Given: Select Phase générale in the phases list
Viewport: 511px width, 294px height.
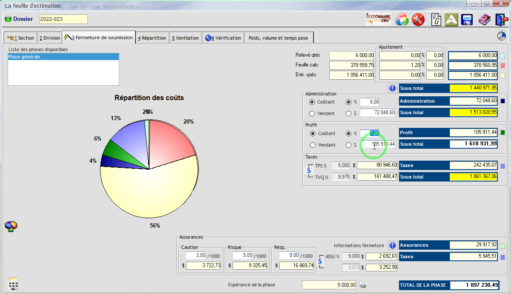Looking at the screenshot, I should (x=63, y=57).
